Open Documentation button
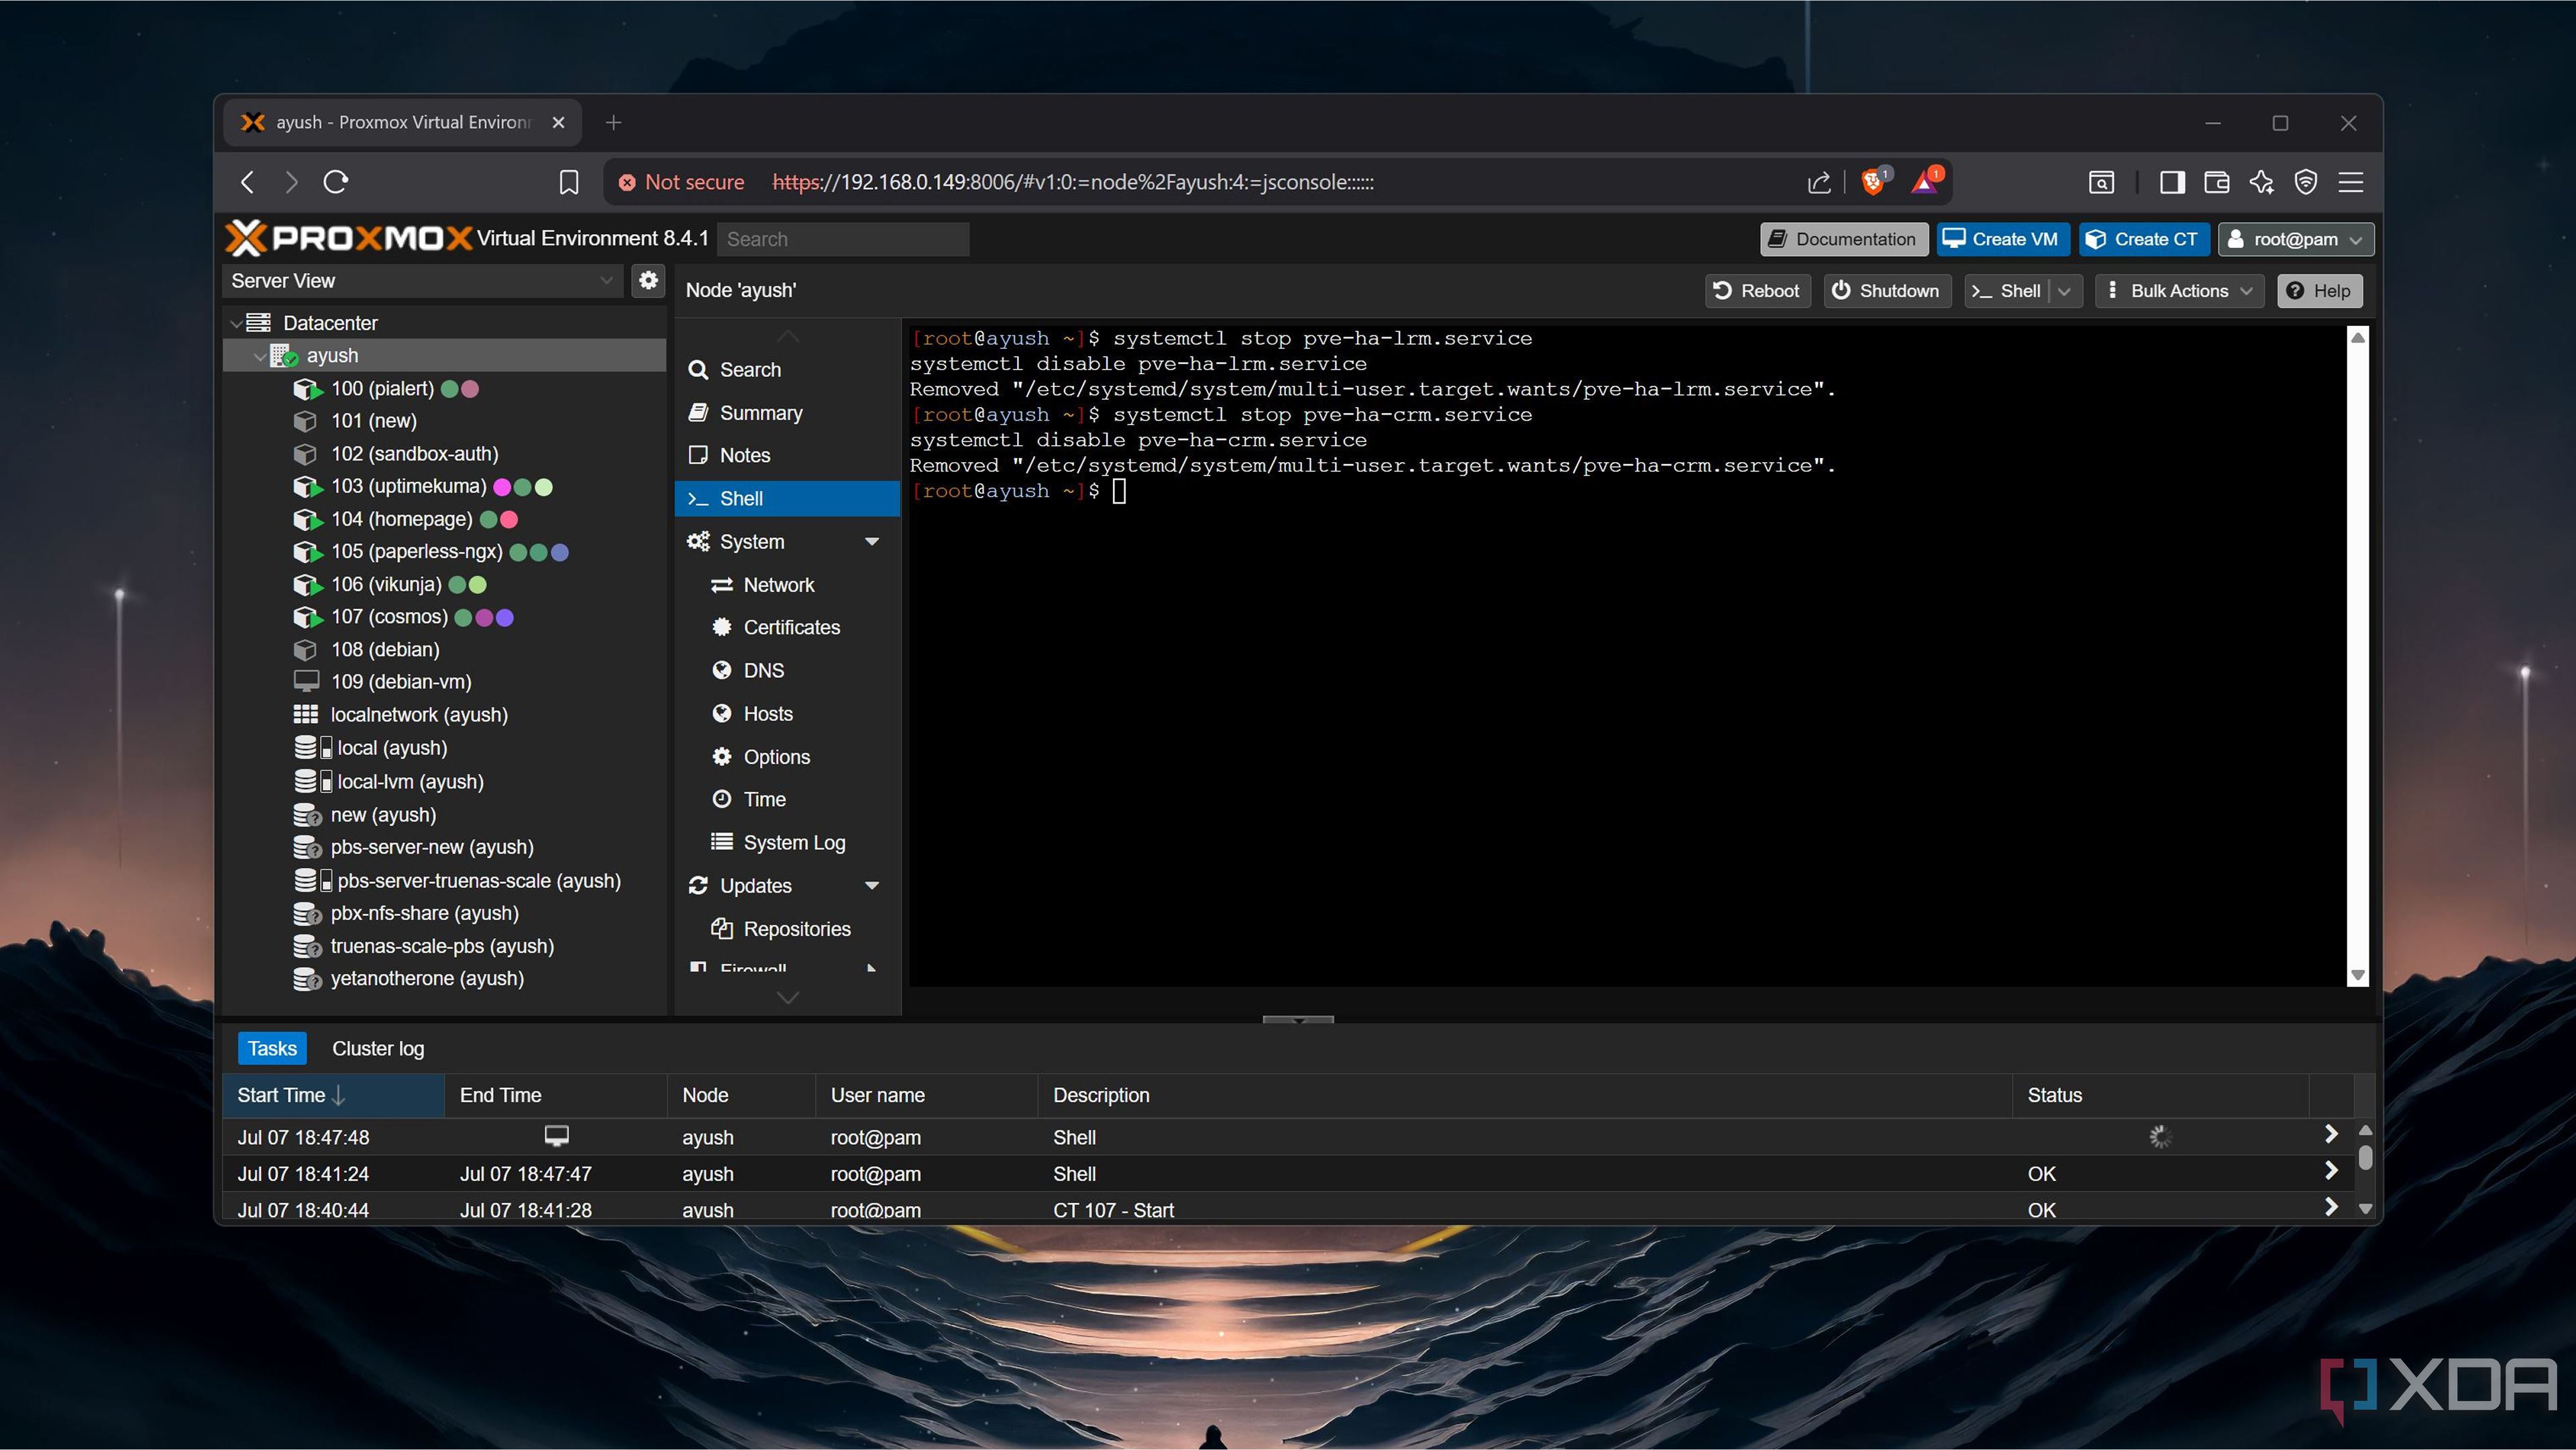Screen dimensions: 2576x1450 1843,239
